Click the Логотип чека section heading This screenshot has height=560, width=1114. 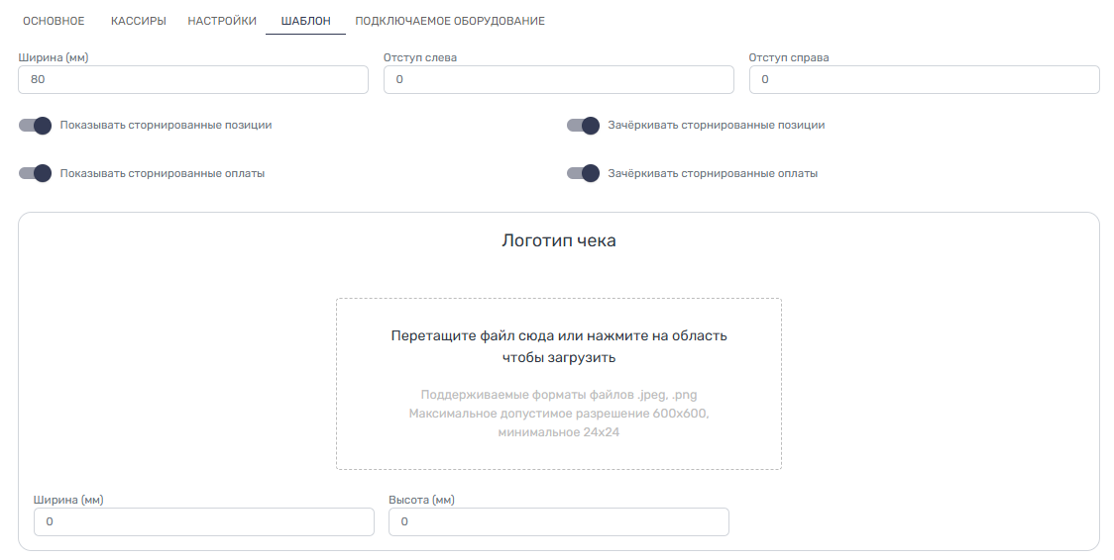point(558,240)
